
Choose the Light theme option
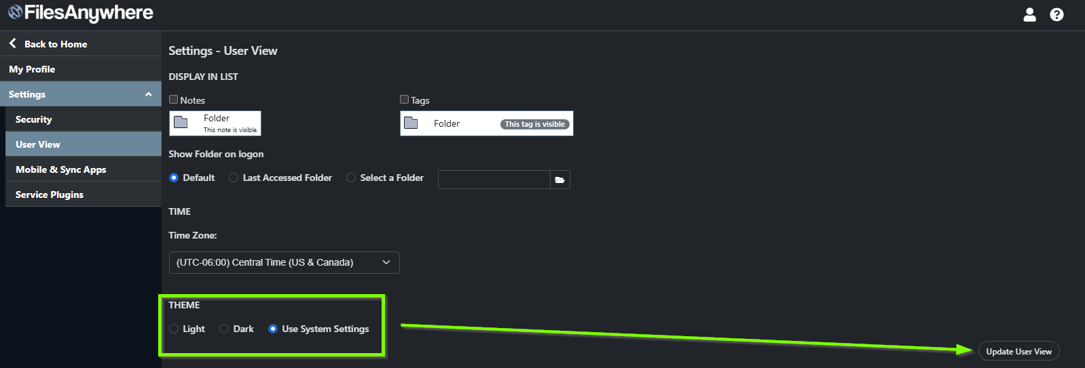[174, 329]
